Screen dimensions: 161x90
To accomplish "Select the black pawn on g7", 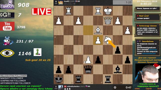I will pos(68,69).
